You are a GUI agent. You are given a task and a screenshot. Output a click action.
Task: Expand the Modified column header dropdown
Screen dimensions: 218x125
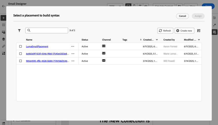[x=199, y=40]
